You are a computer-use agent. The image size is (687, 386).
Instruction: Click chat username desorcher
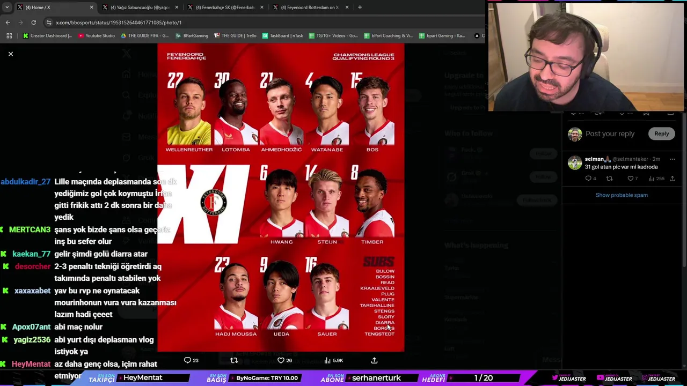pyautogui.click(x=33, y=266)
